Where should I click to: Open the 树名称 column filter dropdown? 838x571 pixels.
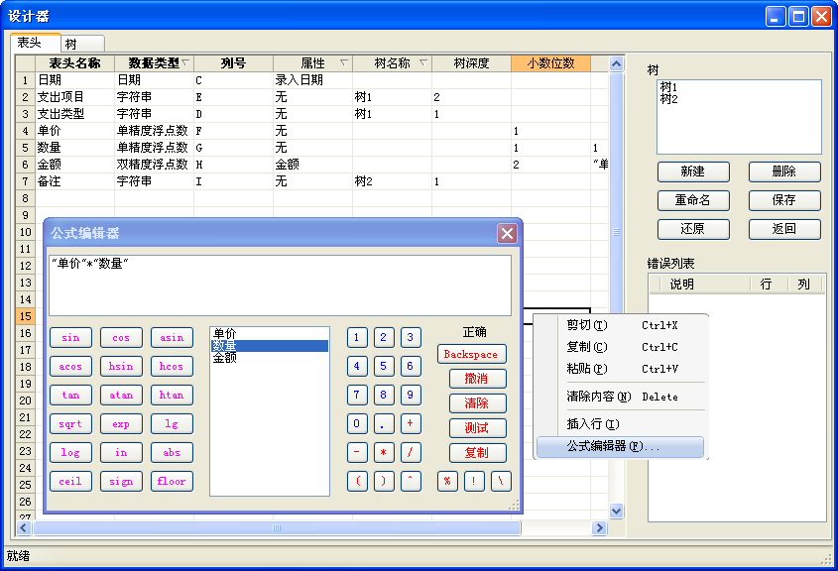point(423,63)
